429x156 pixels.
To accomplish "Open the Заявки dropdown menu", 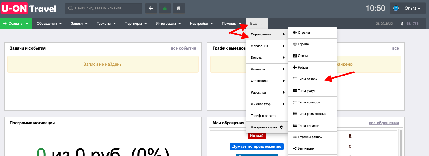I will [79, 24].
